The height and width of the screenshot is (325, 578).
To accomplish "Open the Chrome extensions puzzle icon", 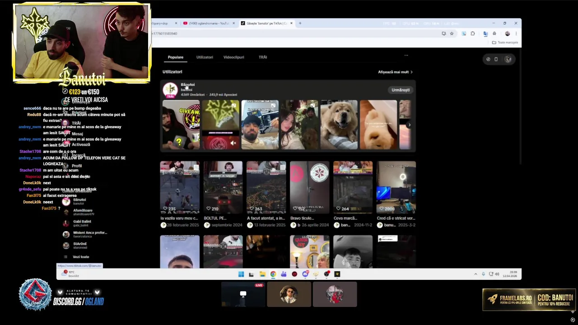I will tap(473, 33).
